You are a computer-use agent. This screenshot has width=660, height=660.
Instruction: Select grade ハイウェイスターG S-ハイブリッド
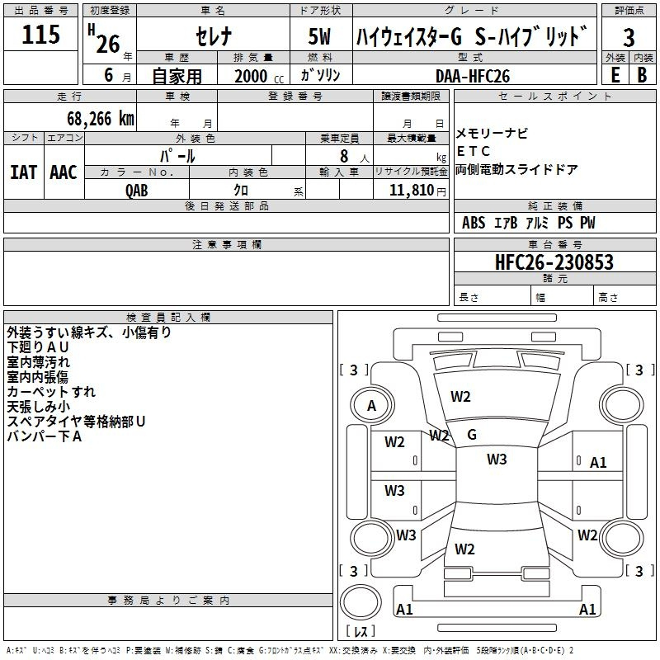[x=472, y=35]
